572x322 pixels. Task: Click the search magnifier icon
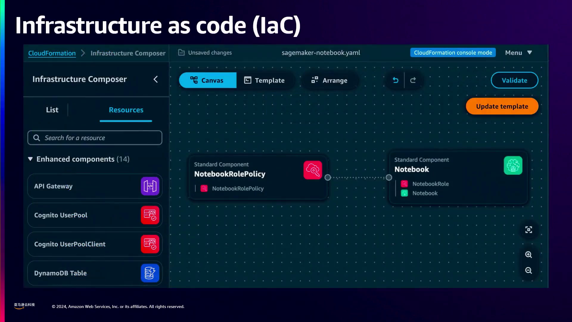pos(36,138)
